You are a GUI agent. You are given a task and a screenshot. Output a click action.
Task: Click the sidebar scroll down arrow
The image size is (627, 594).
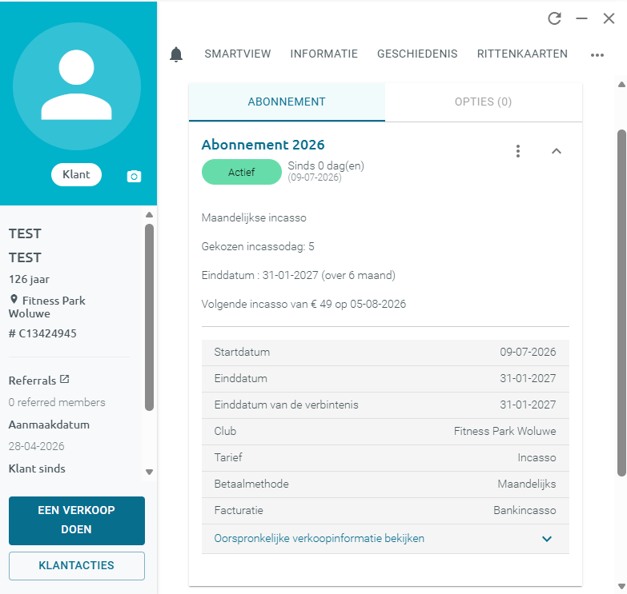149,472
